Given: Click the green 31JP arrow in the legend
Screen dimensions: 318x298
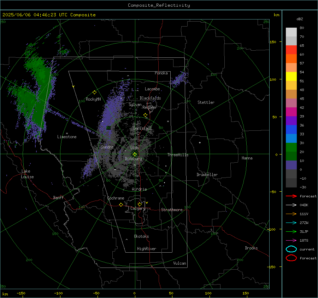Looking at the screenshot, I should click(x=291, y=231).
